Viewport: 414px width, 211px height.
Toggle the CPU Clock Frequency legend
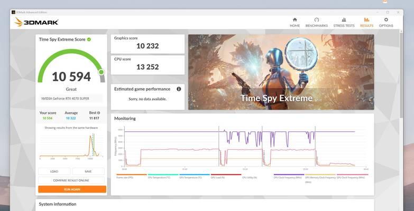pyautogui.click(x=289, y=176)
